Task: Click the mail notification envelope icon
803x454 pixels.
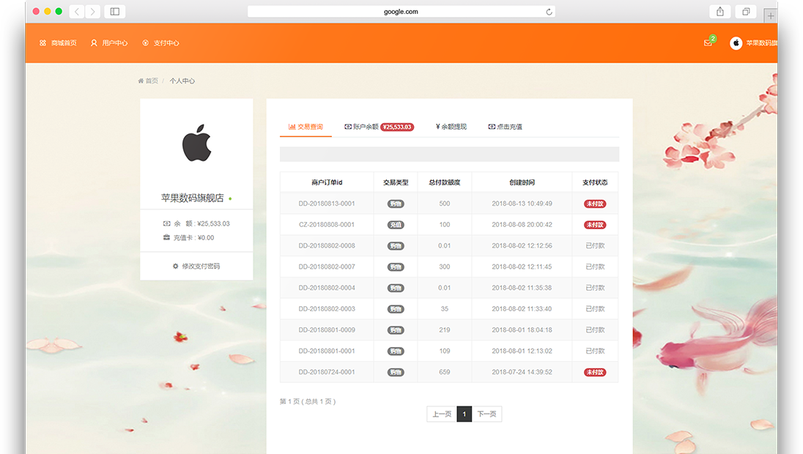Action: [x=708, y=43]
